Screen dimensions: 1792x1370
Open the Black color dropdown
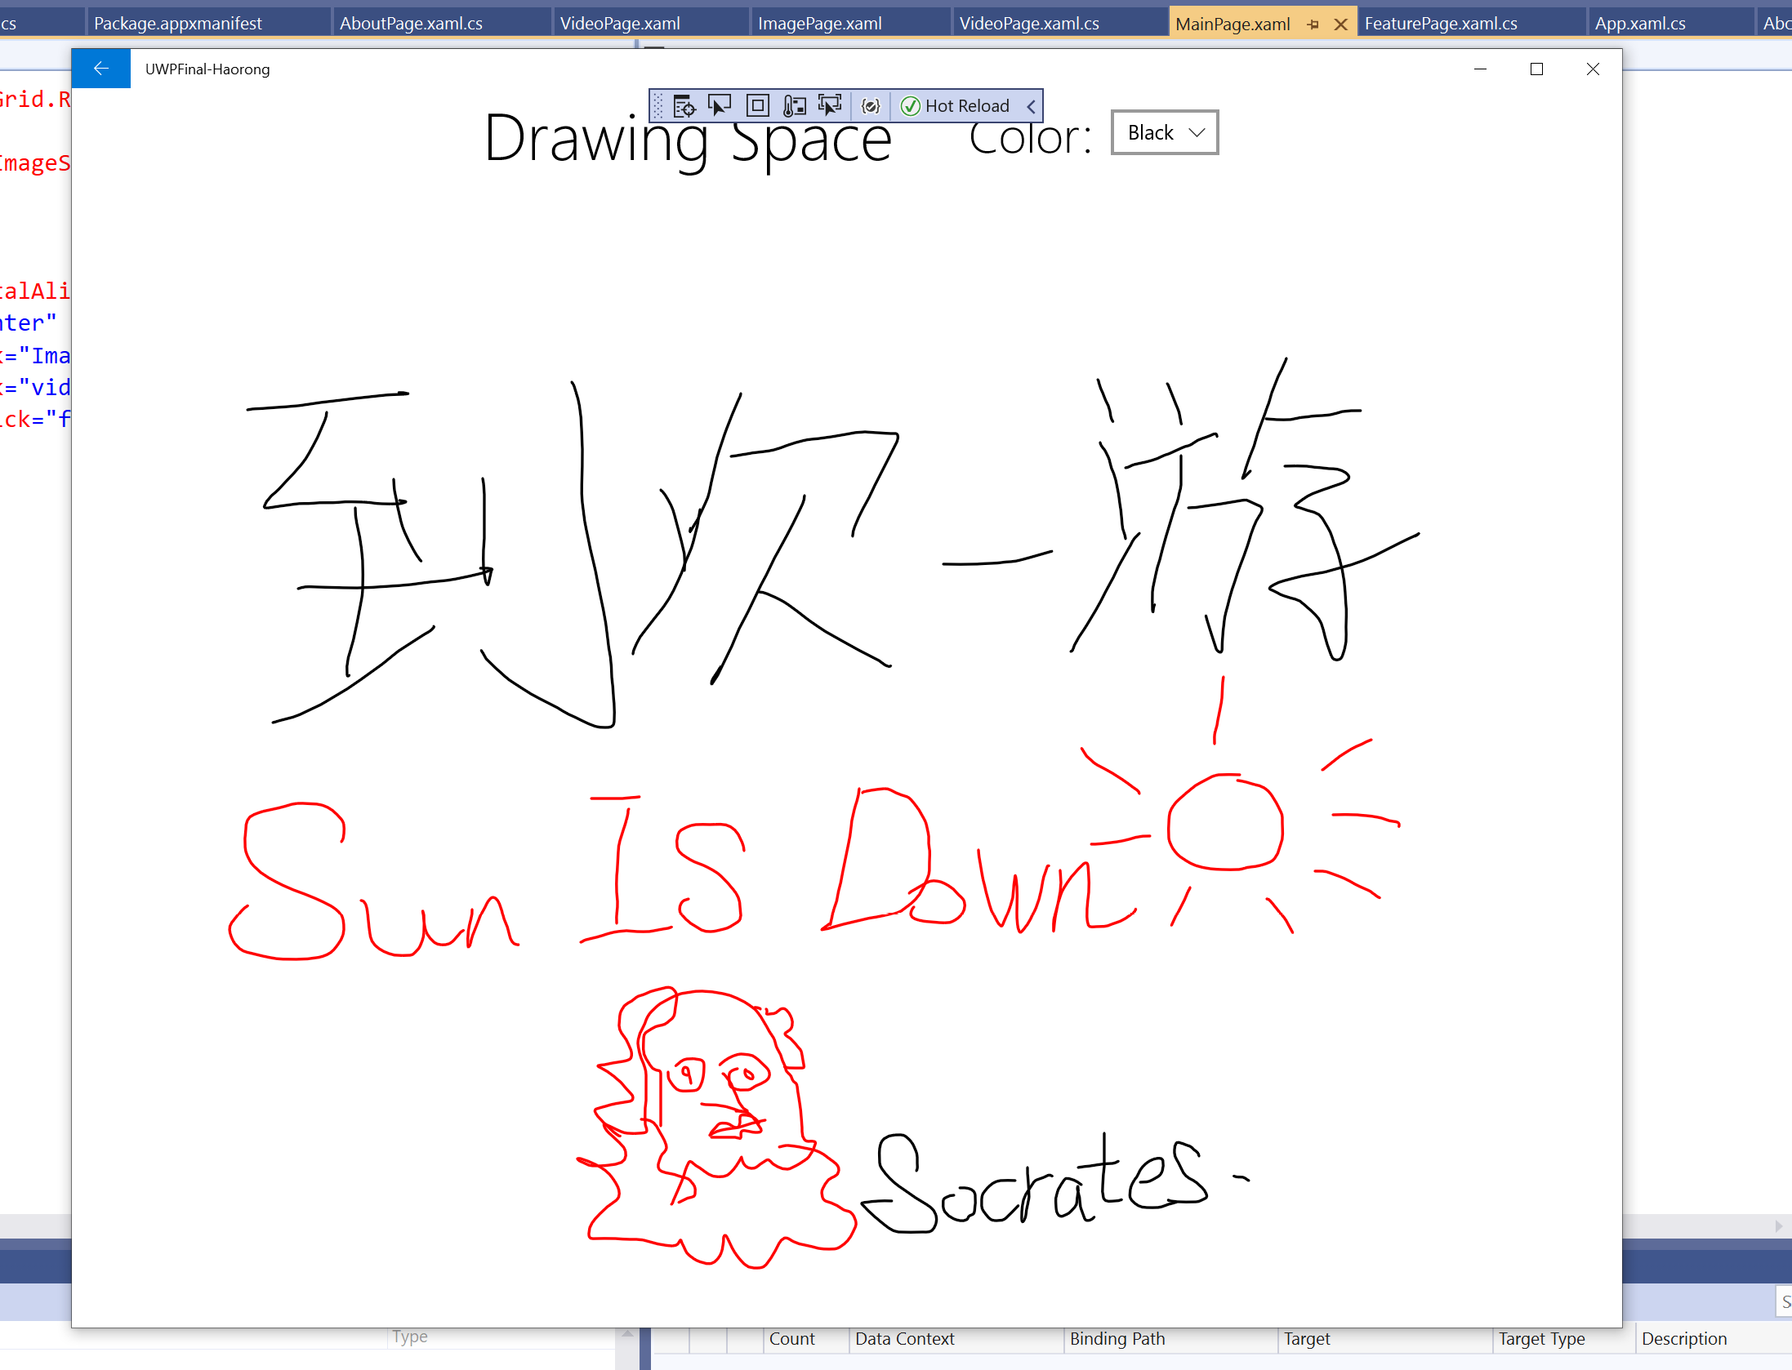[1165, 132]
